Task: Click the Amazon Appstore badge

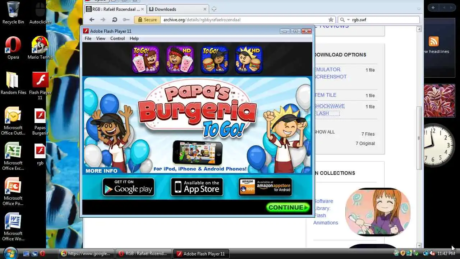Action: pyautogui.click(x=265, y=187)
